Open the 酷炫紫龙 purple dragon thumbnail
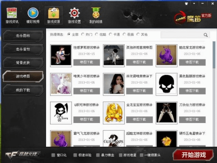Viewport: 217px width, 163px height. 166,55
